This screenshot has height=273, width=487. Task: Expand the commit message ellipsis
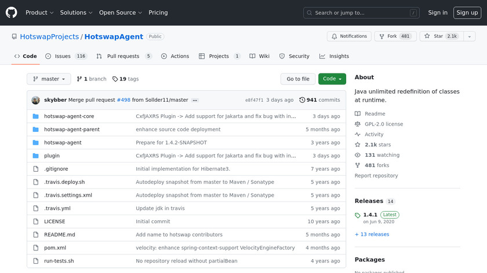click(195, 100)
